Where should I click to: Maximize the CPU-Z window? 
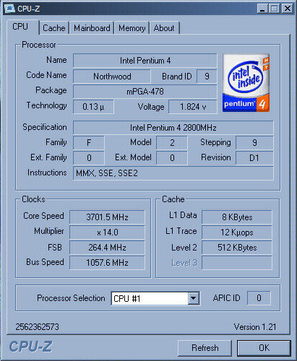click(x=275, y=9)
